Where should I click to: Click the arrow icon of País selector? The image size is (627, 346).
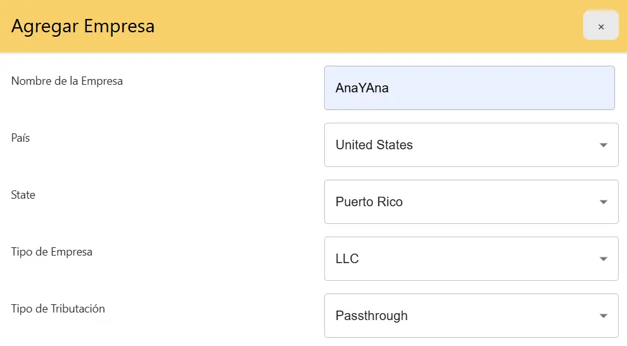604,145
